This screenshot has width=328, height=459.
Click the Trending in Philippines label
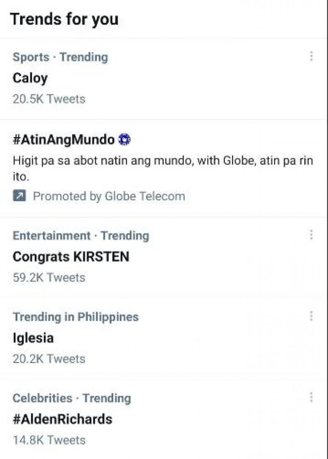click(75, 317)
